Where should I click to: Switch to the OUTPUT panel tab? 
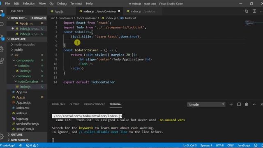(74, 104)
